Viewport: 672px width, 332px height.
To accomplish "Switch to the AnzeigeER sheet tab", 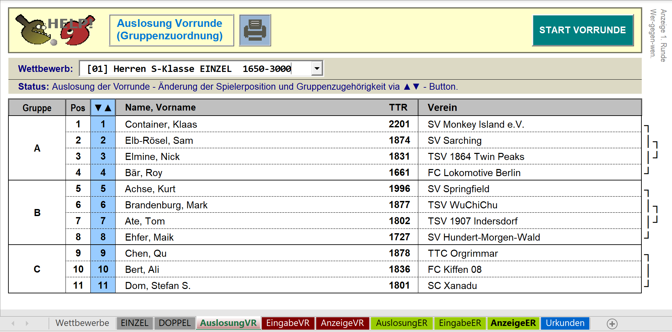I will pyautogui.click(x=513, y=323).
